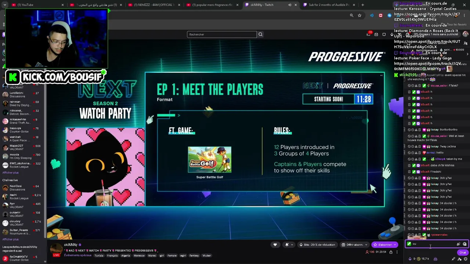Image resolution: width=470 pixels, height=264 pixels.
Task: Expand the S'abonner subscribe dropdown
Action: pos(395,245)
